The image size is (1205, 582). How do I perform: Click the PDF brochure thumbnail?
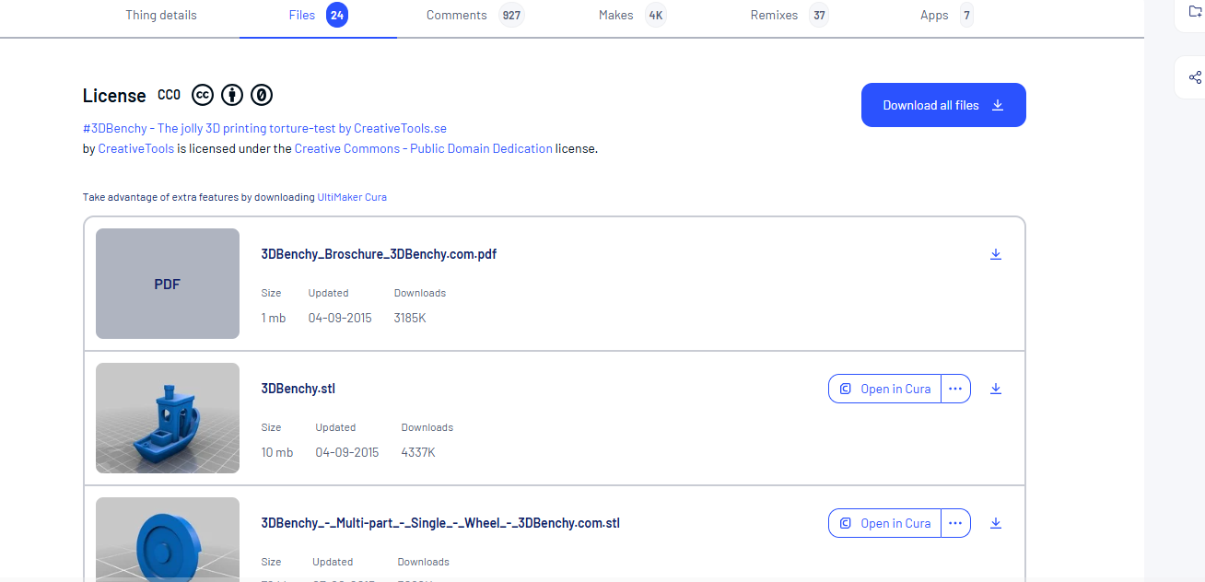click(x=168, y=284)
